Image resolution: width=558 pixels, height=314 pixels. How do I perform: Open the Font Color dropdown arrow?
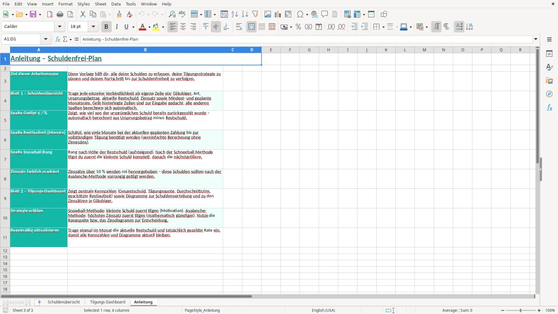point(149,27)
